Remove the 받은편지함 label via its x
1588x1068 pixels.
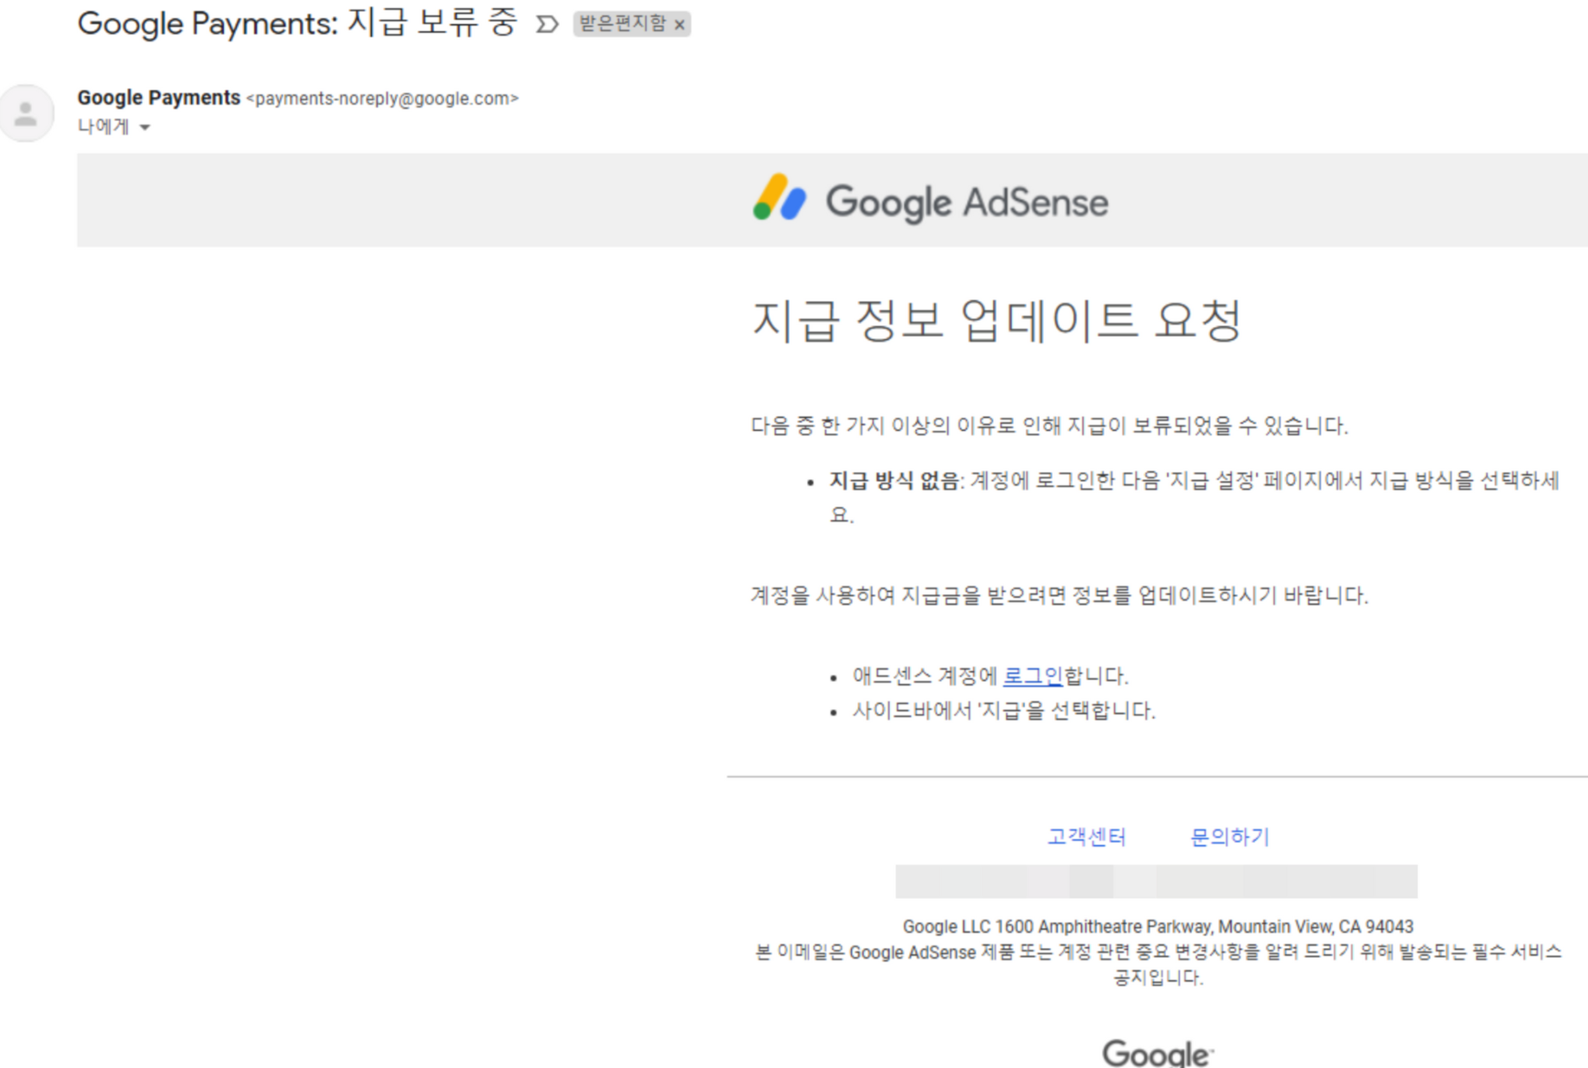click(679, 25)
